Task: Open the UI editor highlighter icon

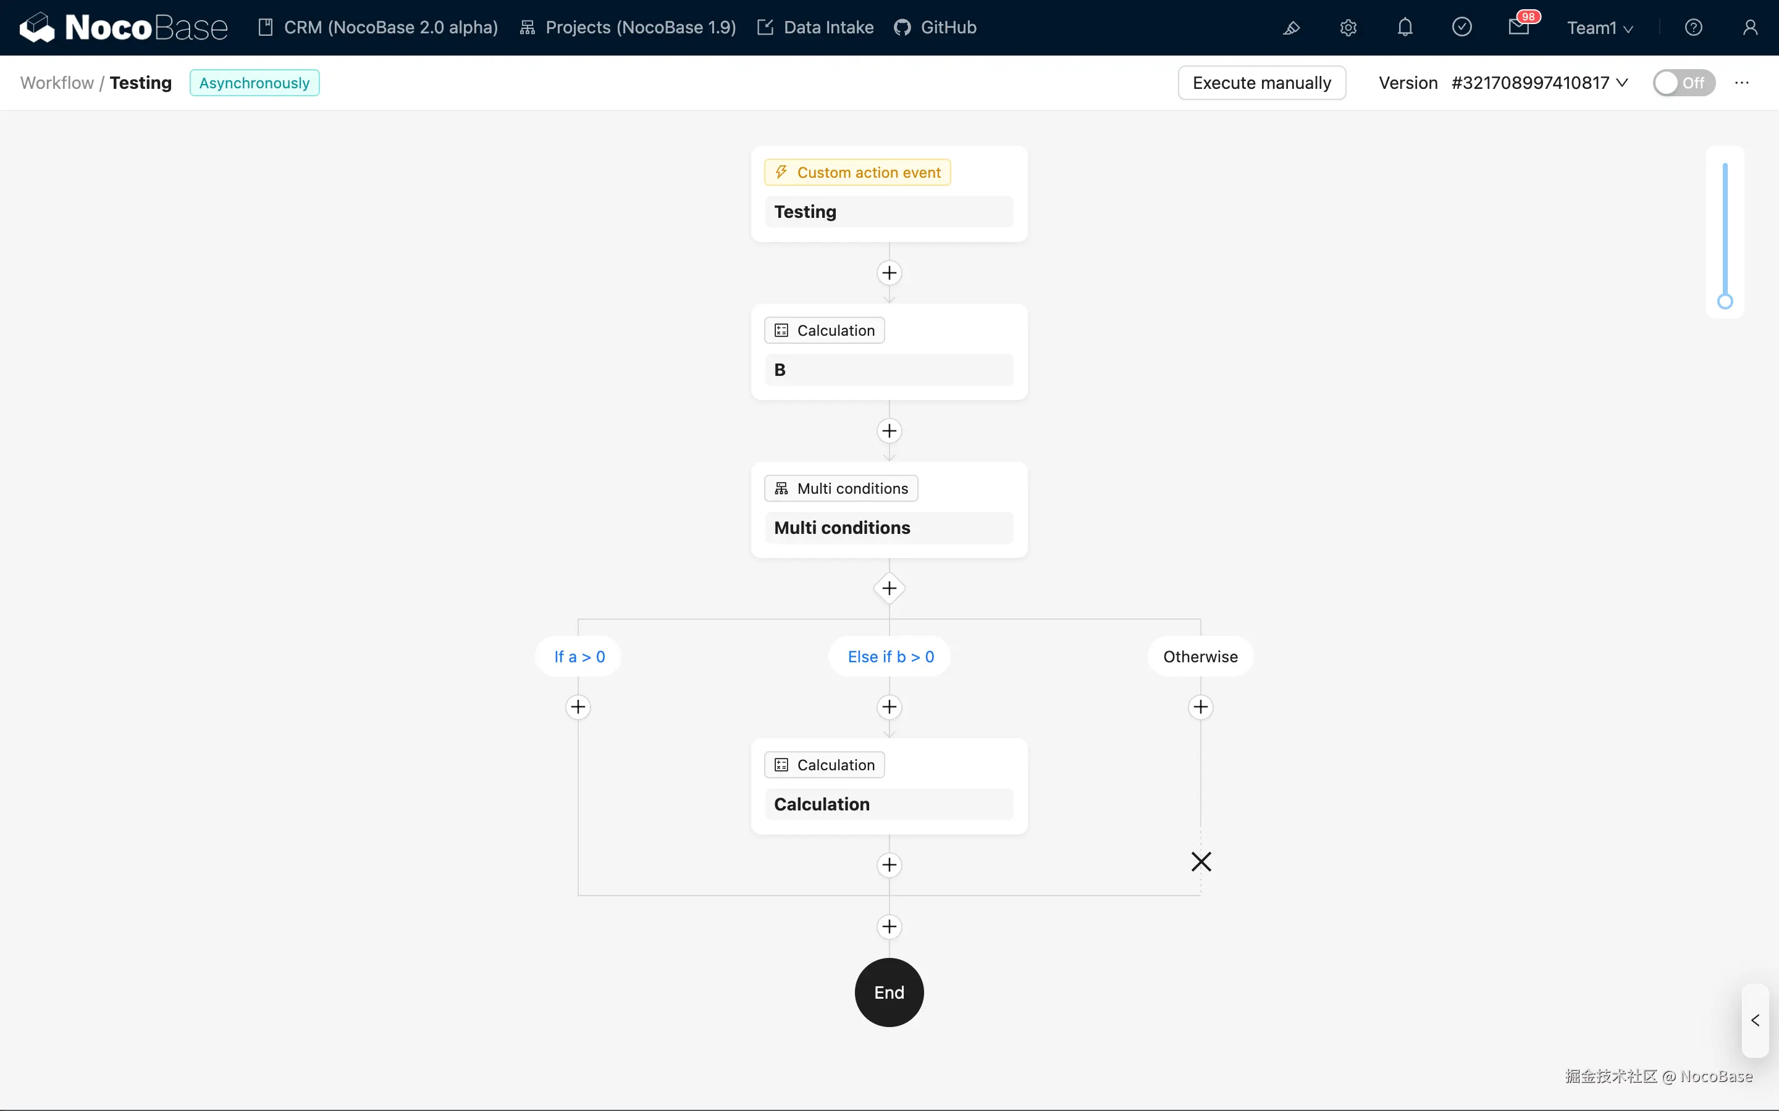Action: click(x=1291, y=28)
